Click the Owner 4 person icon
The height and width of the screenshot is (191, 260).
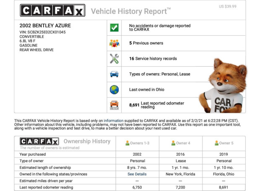click(173, 143)
